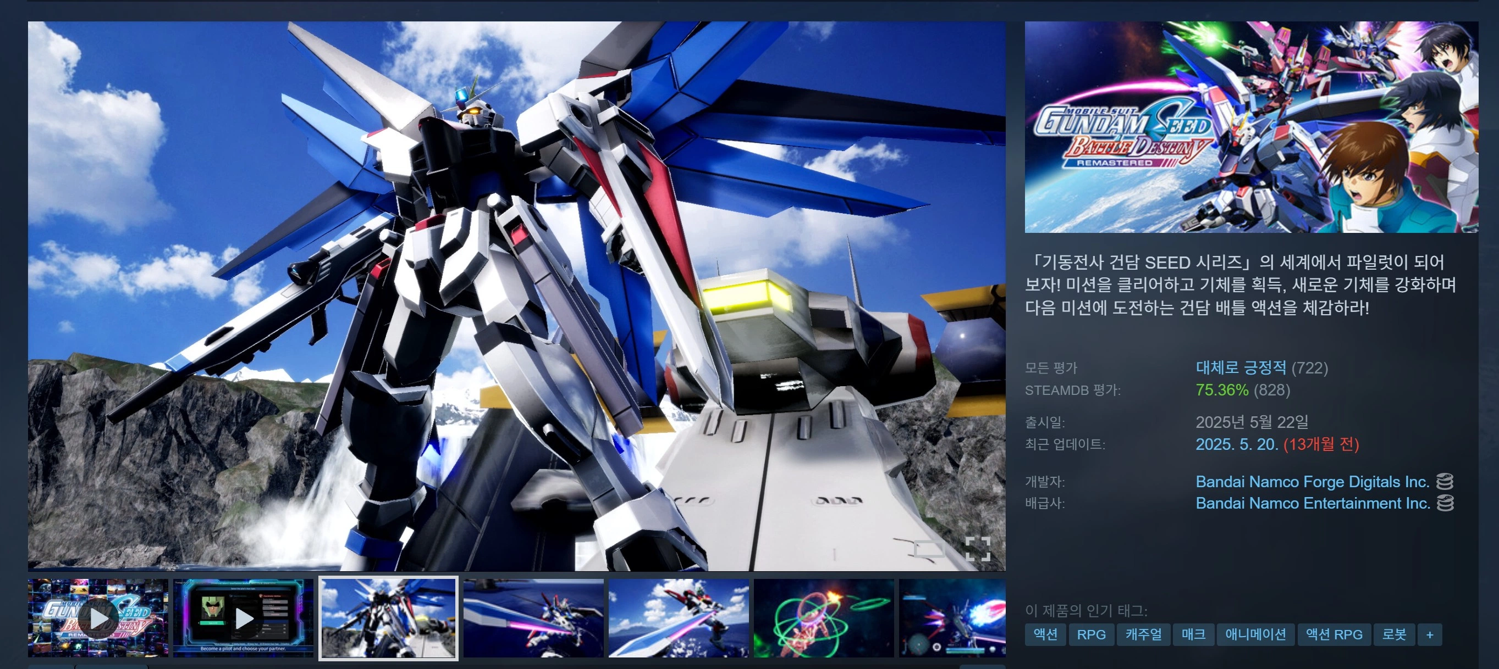Open SteamDB stack icon beside Bandai Namco Forge Digitals
The image size is (1499, 669).
click(x=1445, y=481)
